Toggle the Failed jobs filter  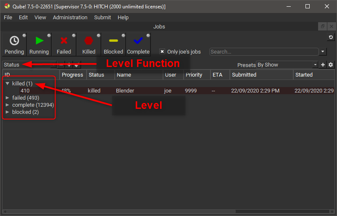(x=64, y=45)
